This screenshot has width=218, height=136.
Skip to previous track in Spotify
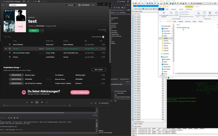(32, 102)
